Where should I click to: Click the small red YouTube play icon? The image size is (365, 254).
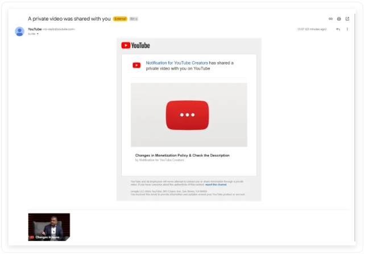tap(136, 65)
